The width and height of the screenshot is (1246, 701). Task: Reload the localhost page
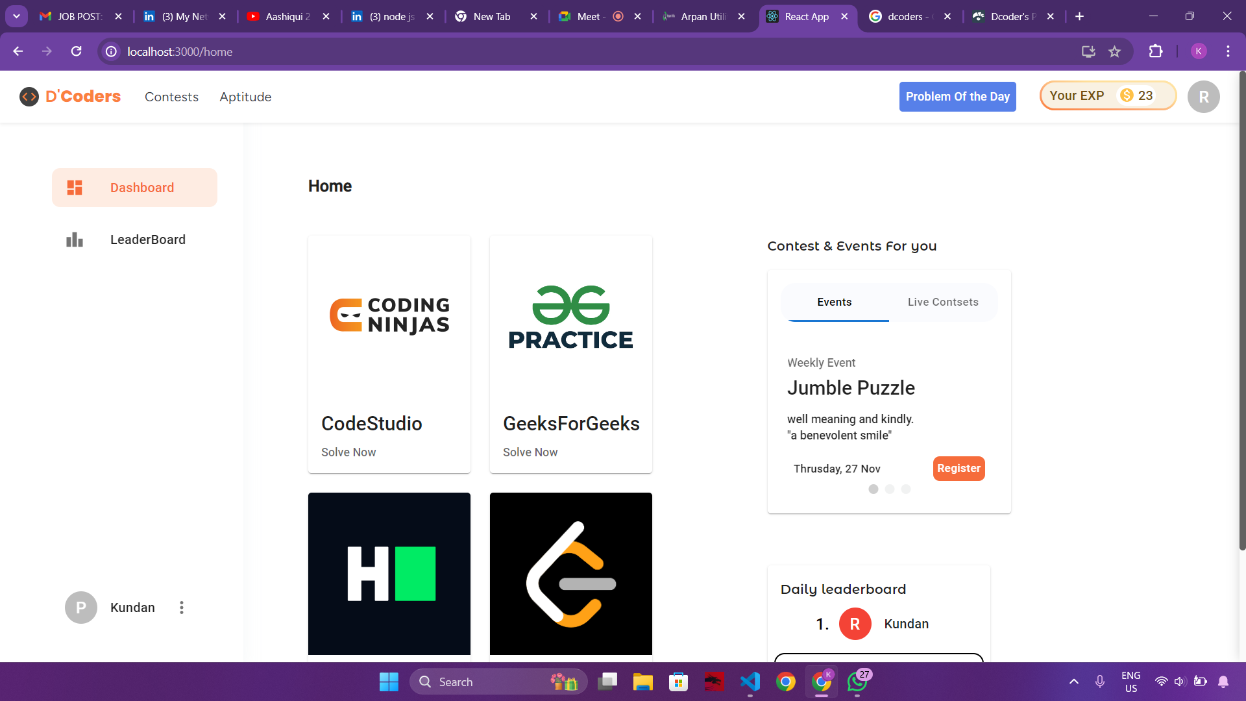coord(76,51)
